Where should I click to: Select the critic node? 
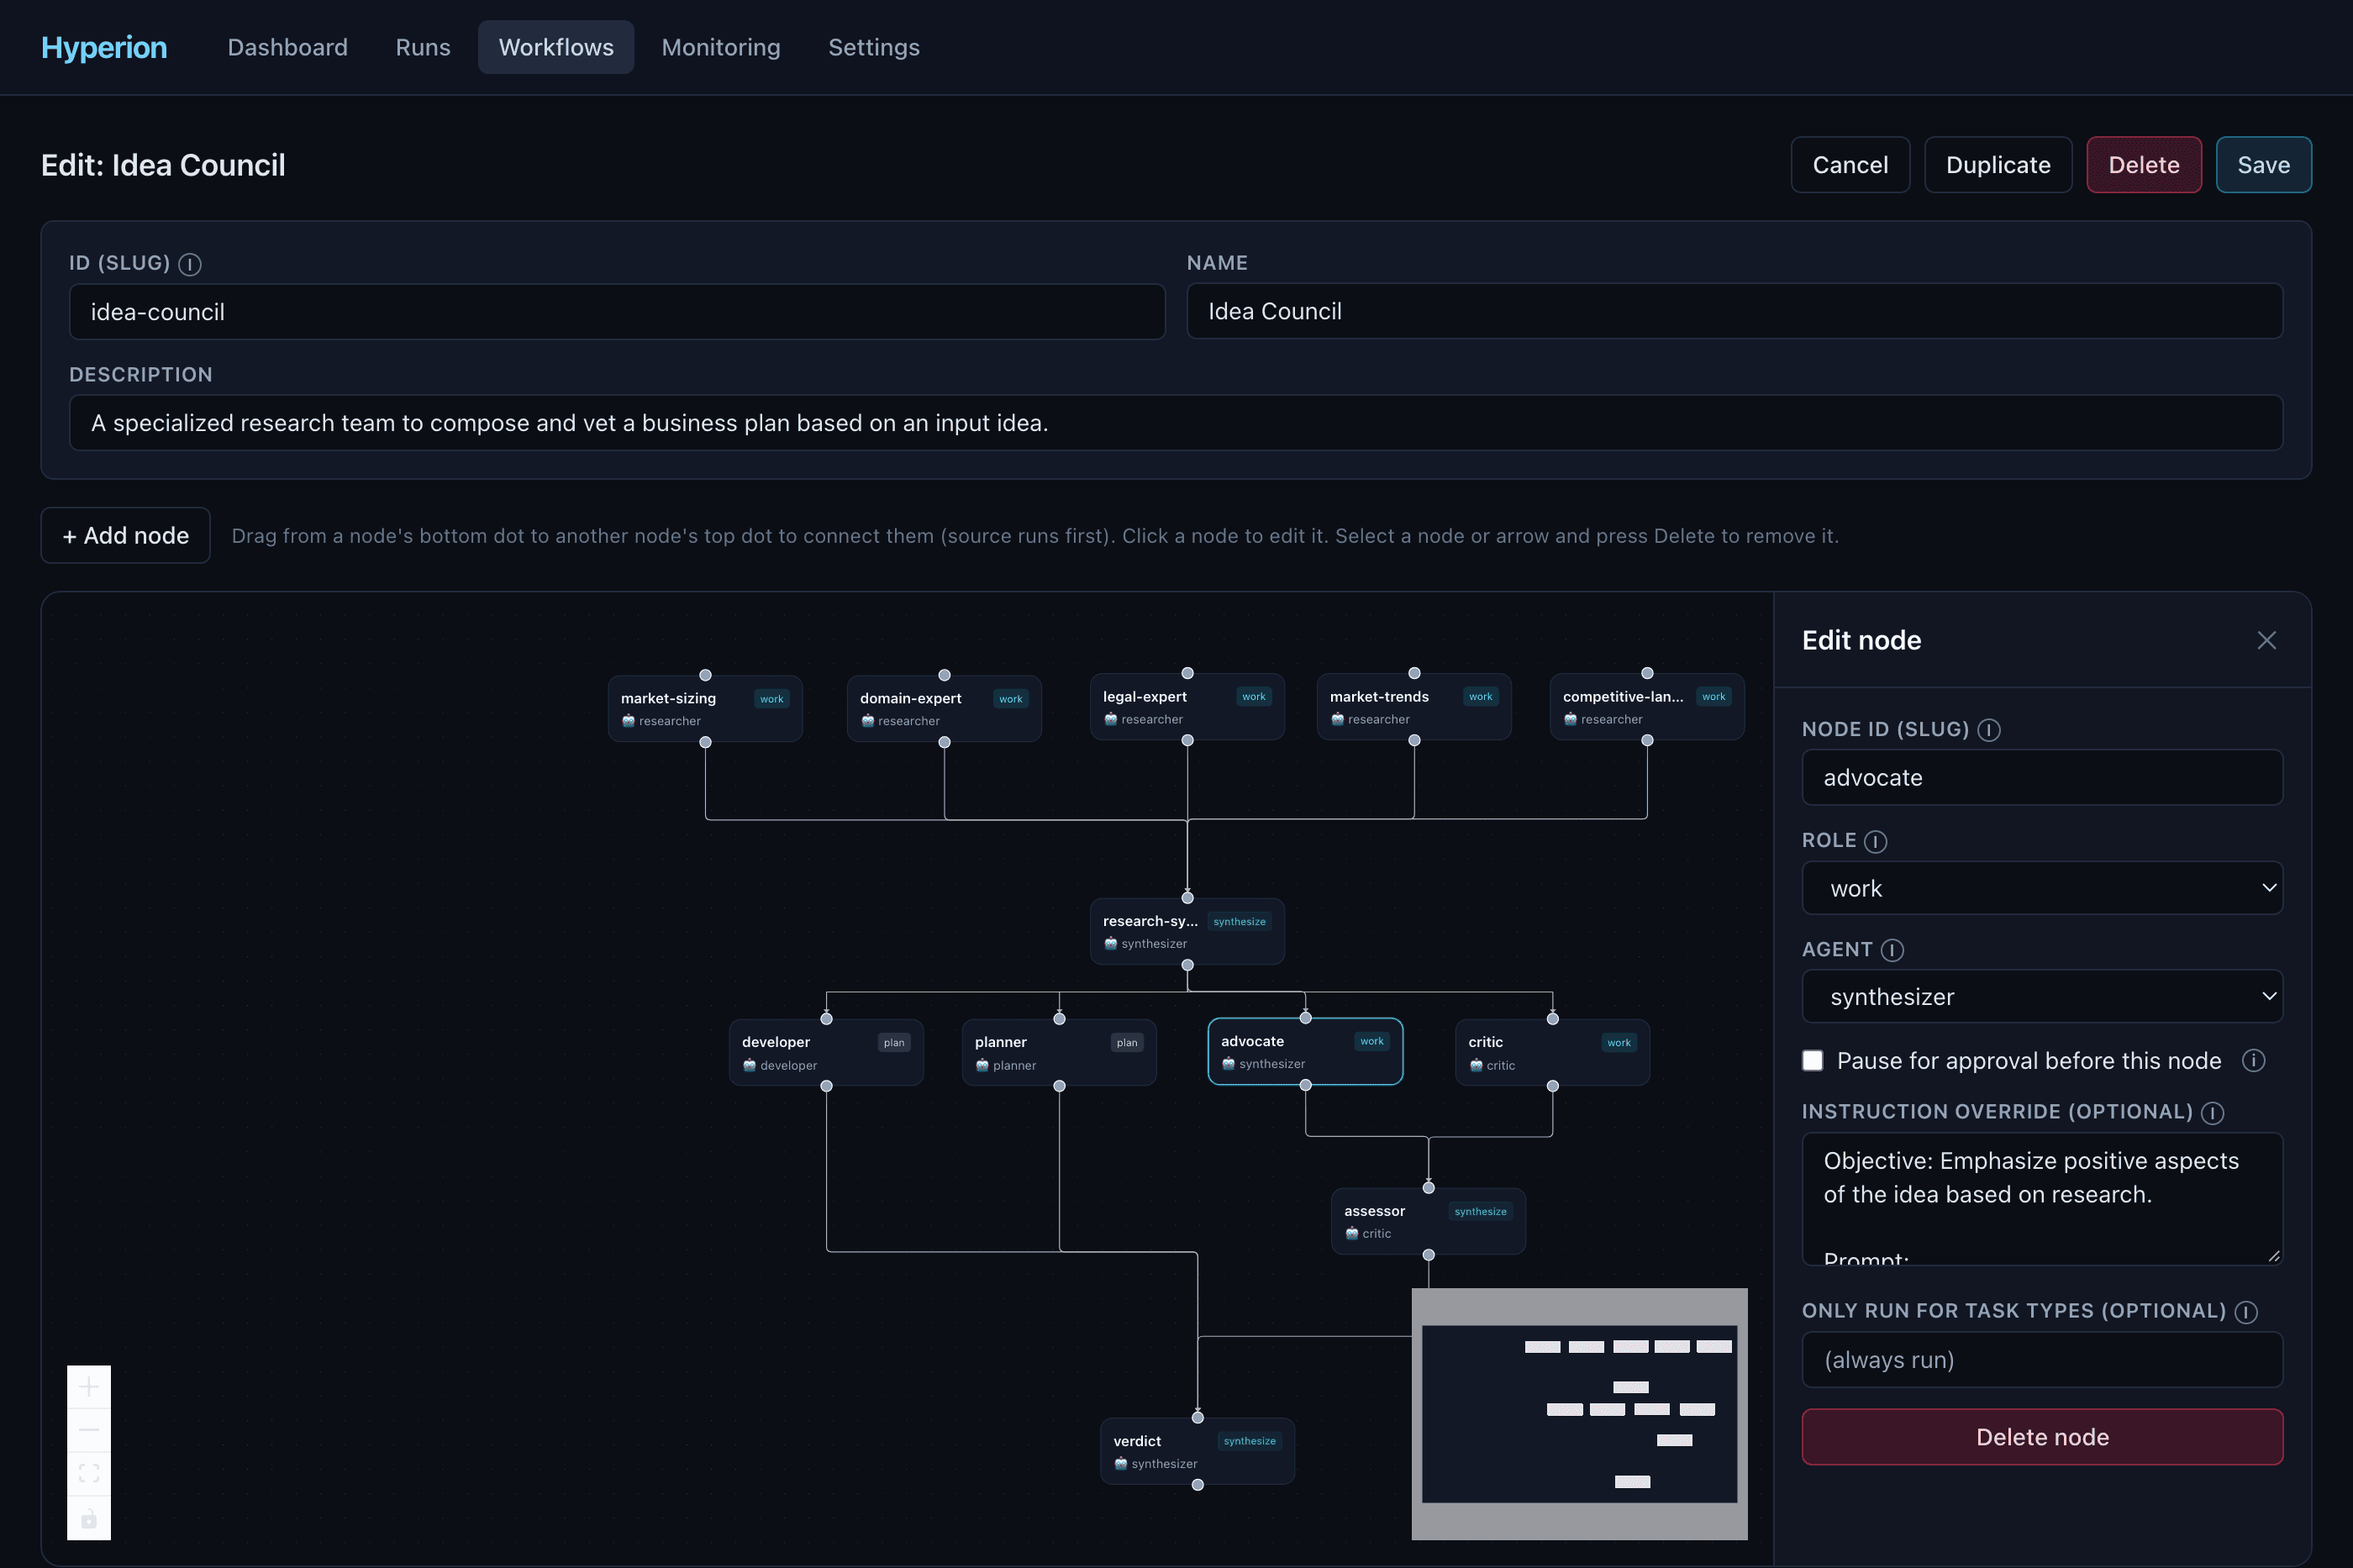click(x=1552, y=1052)
